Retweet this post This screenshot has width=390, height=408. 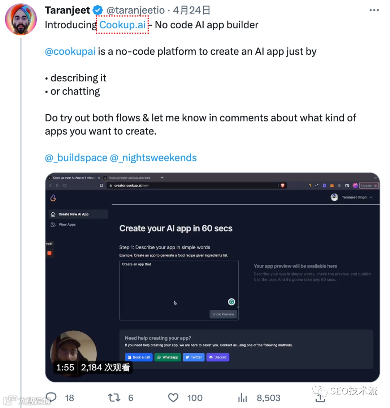coord(114,398)
